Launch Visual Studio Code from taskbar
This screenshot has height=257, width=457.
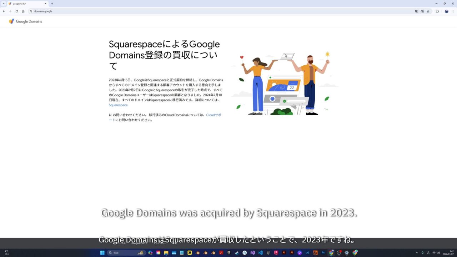[x=260, y=253]
